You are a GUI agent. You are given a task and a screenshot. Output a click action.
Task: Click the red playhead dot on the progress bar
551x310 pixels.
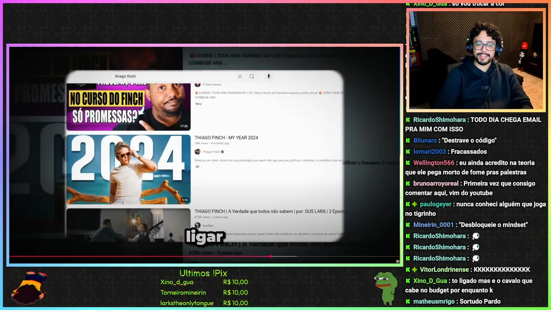pos(270,257)
